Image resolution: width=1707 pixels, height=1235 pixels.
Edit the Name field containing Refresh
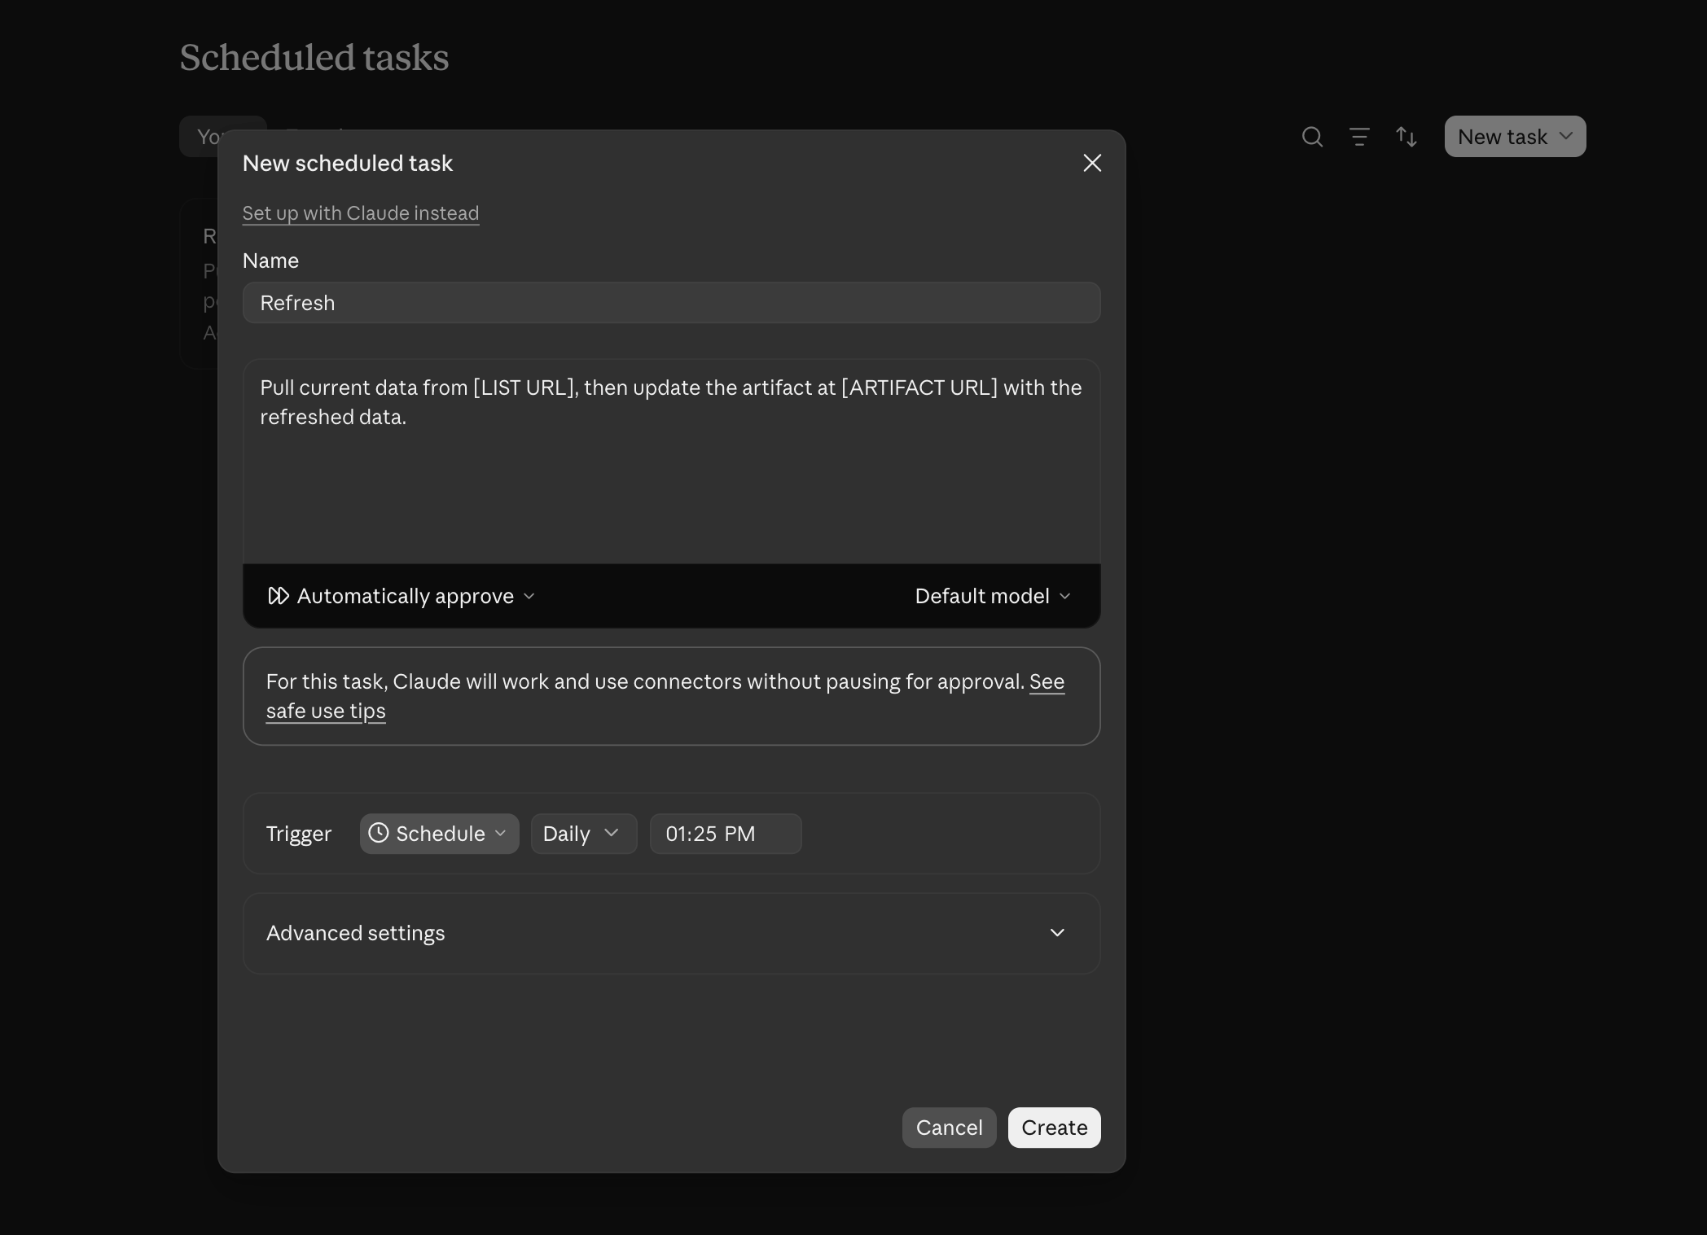tap(671, 303)
